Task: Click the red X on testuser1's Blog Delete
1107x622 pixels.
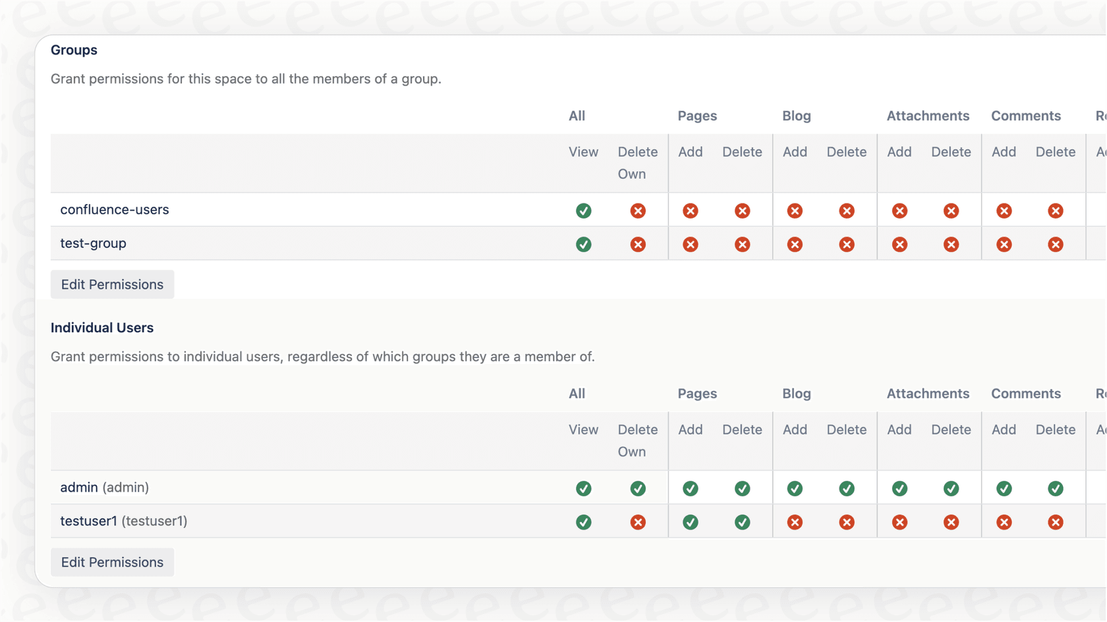Action: (846, 521)
